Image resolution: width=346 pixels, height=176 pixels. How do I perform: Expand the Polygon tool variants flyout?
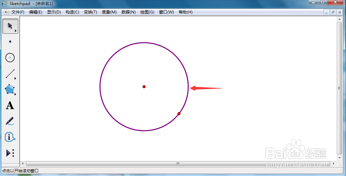(x=16, y=94)
